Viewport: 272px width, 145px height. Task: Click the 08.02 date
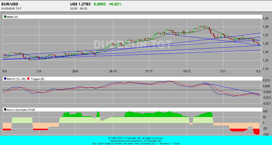[x=84, y=8]
